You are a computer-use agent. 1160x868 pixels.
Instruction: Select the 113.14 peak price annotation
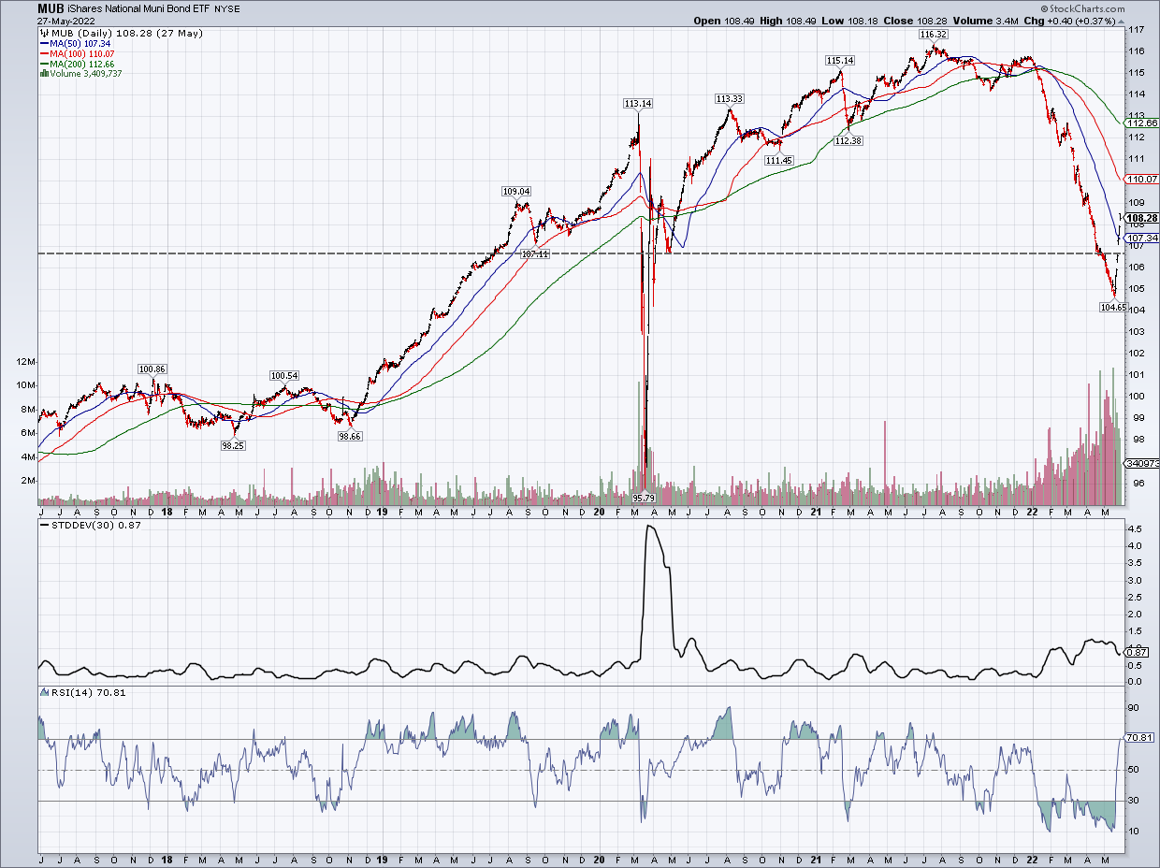pos(639,103)
